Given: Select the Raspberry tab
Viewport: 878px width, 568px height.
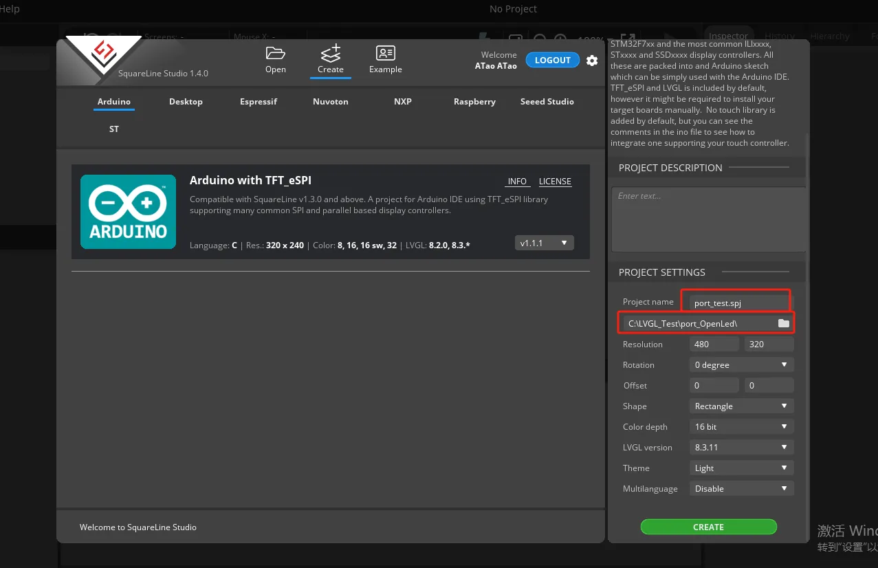Looking at the screenshot, I should tap(474, 102).
